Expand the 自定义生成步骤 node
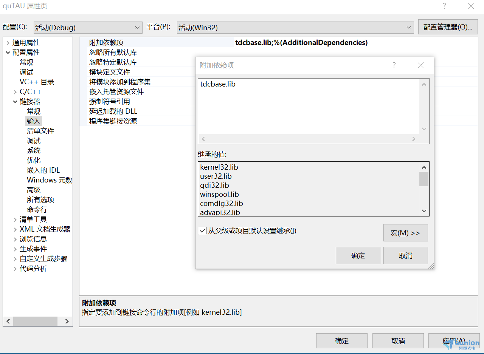 [15, 259]
